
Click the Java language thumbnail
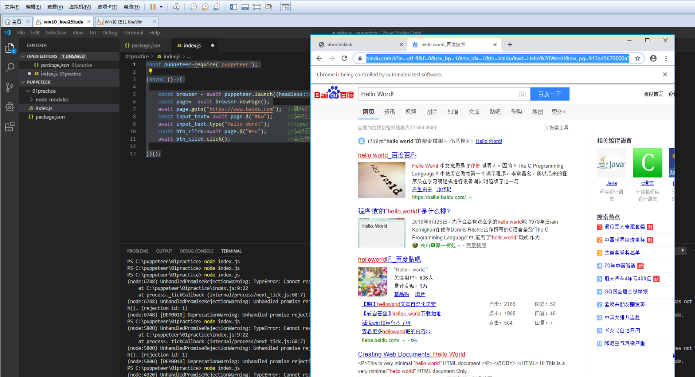[x=611, y=163]
